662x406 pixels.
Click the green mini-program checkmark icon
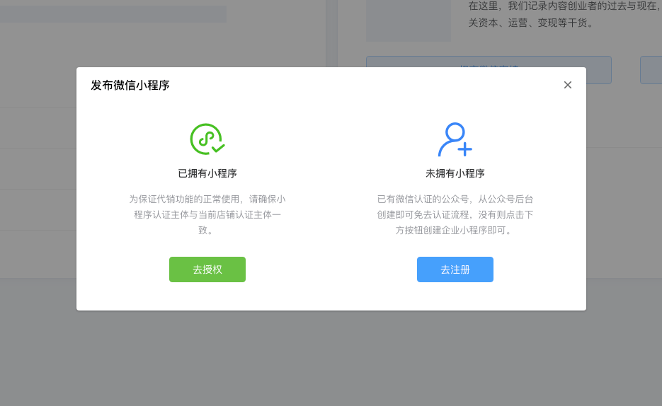(x=207, y=139)
